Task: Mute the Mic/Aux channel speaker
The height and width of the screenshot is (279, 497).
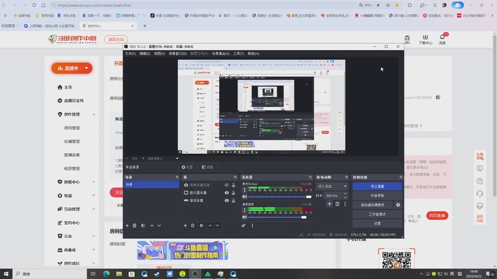Action: [x=244, y=197]
